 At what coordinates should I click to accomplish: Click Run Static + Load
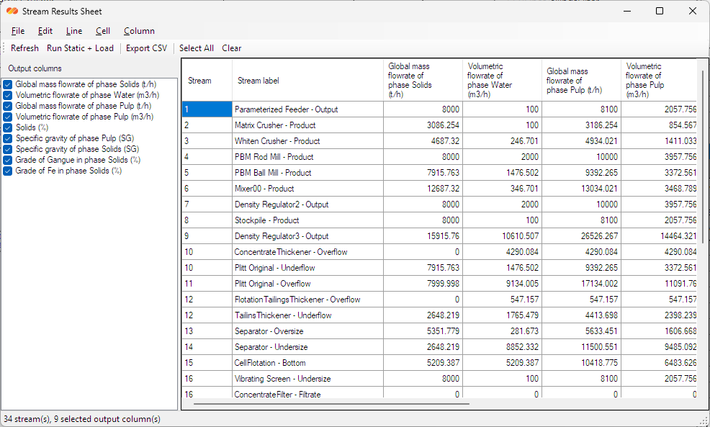pyautogui.click(x=80, y=48)
